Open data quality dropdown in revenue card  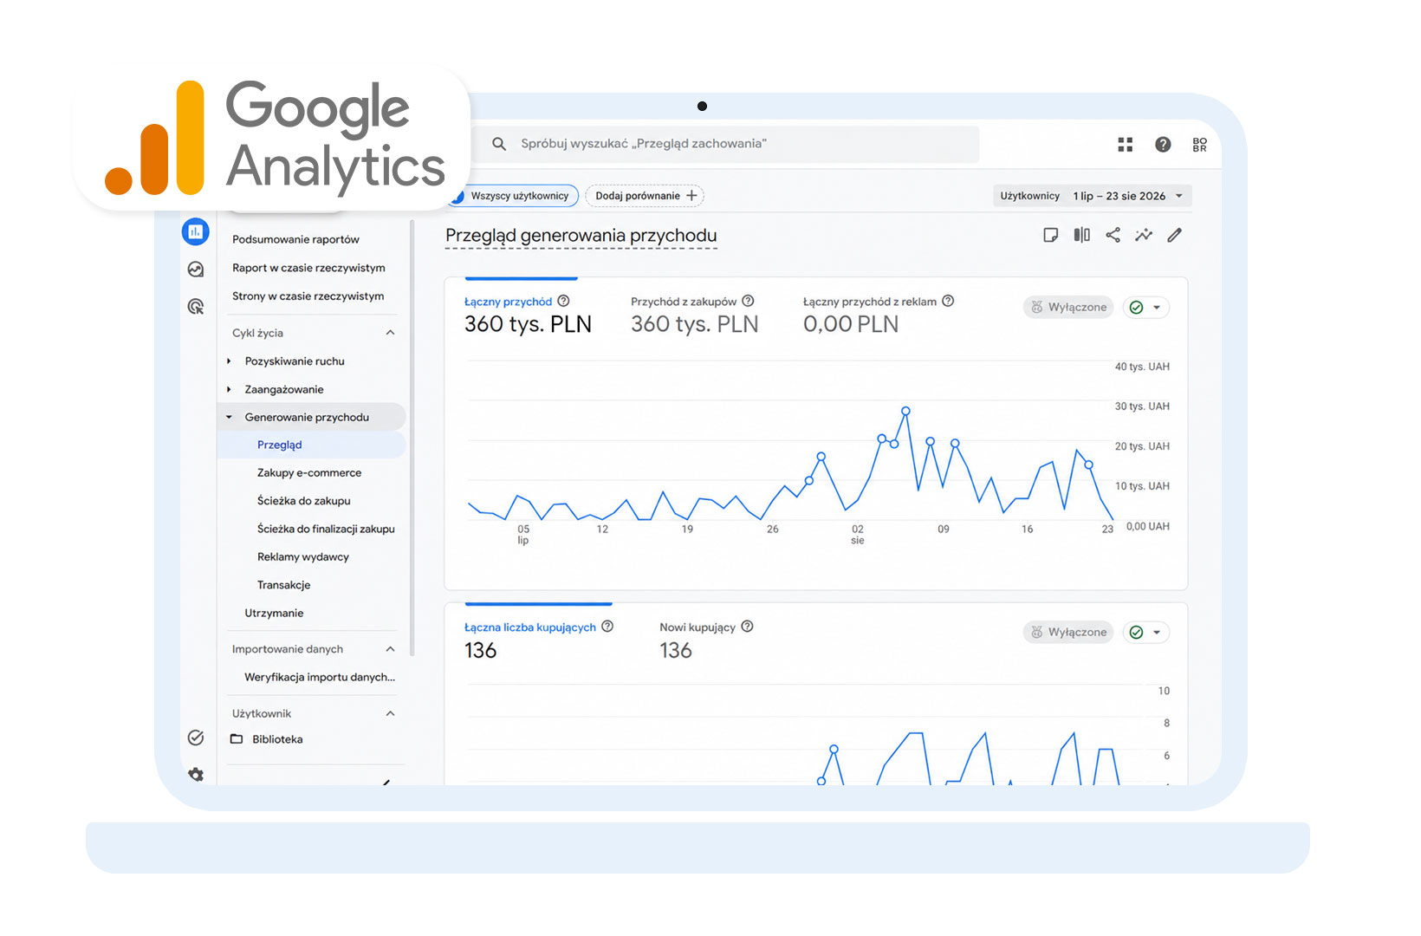1146,307
